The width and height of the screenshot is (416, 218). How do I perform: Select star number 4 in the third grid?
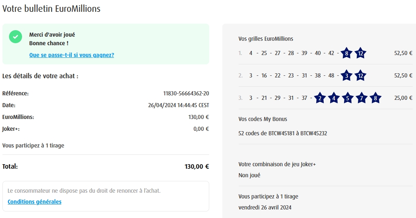[334, 98]
